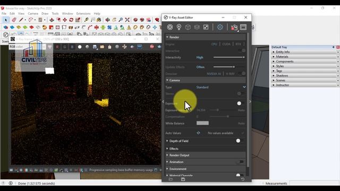Image resolution: width=340 pixels, height=191 pixels.
Task: Select the Tape Measure tool
Action: point(86,20)
